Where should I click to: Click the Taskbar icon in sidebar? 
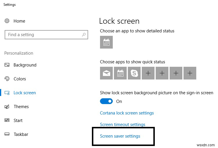tap(7, 134)
